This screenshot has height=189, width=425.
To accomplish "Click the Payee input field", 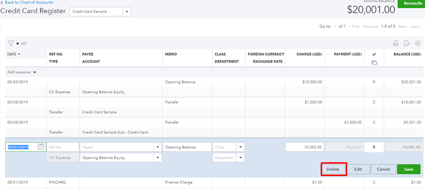I will (117, 147).
